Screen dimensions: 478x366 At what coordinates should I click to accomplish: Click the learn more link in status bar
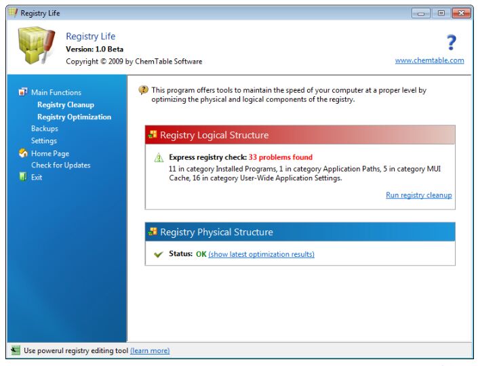(150, 350)
